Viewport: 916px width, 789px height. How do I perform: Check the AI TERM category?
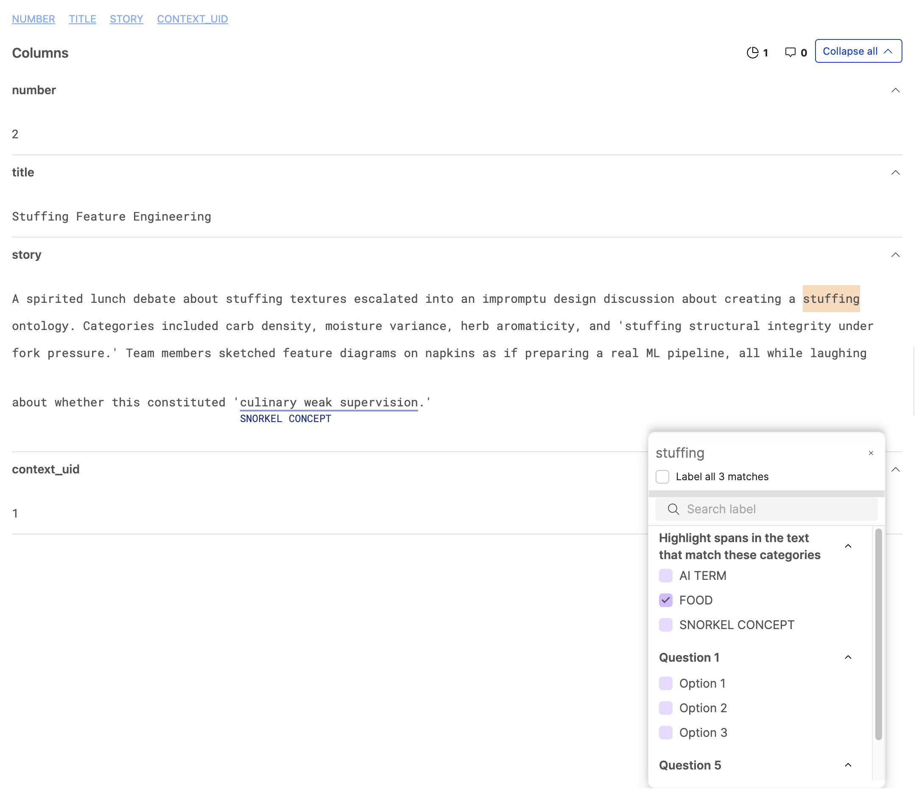(x=665, y=575)
